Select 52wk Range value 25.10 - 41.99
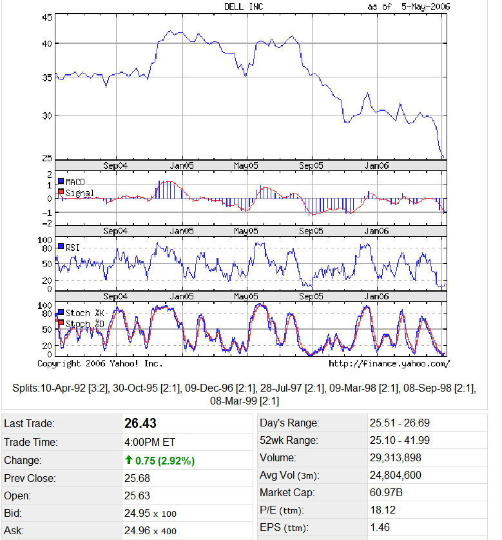 tap(400, 441)
